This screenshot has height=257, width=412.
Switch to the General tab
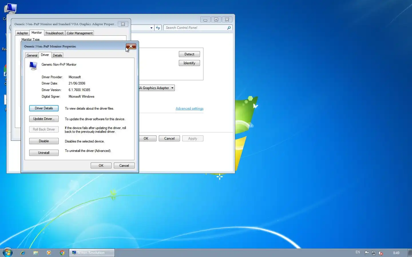32,55
